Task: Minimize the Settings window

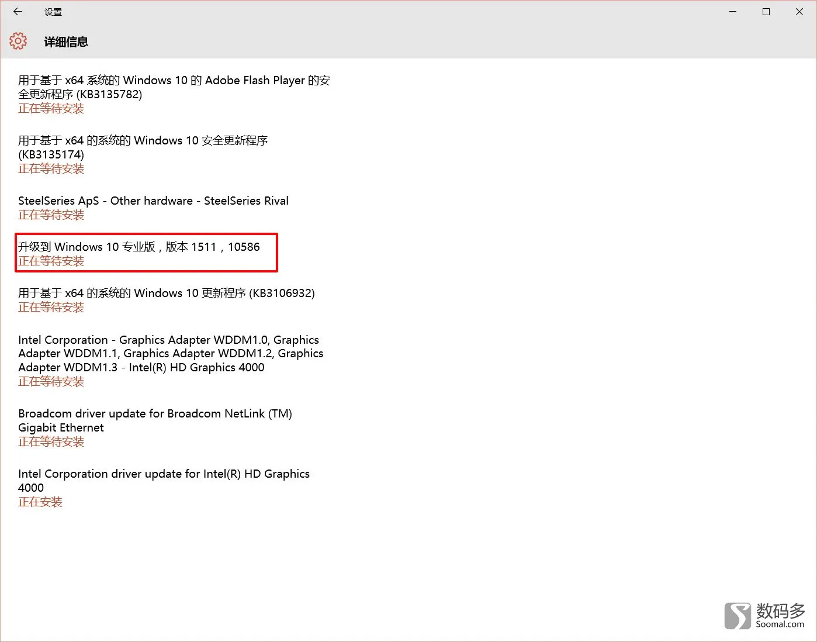Action: point(733,12)
